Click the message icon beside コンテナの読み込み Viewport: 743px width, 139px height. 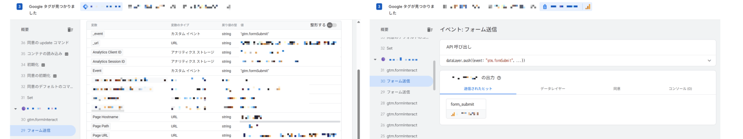coord(66,54)
